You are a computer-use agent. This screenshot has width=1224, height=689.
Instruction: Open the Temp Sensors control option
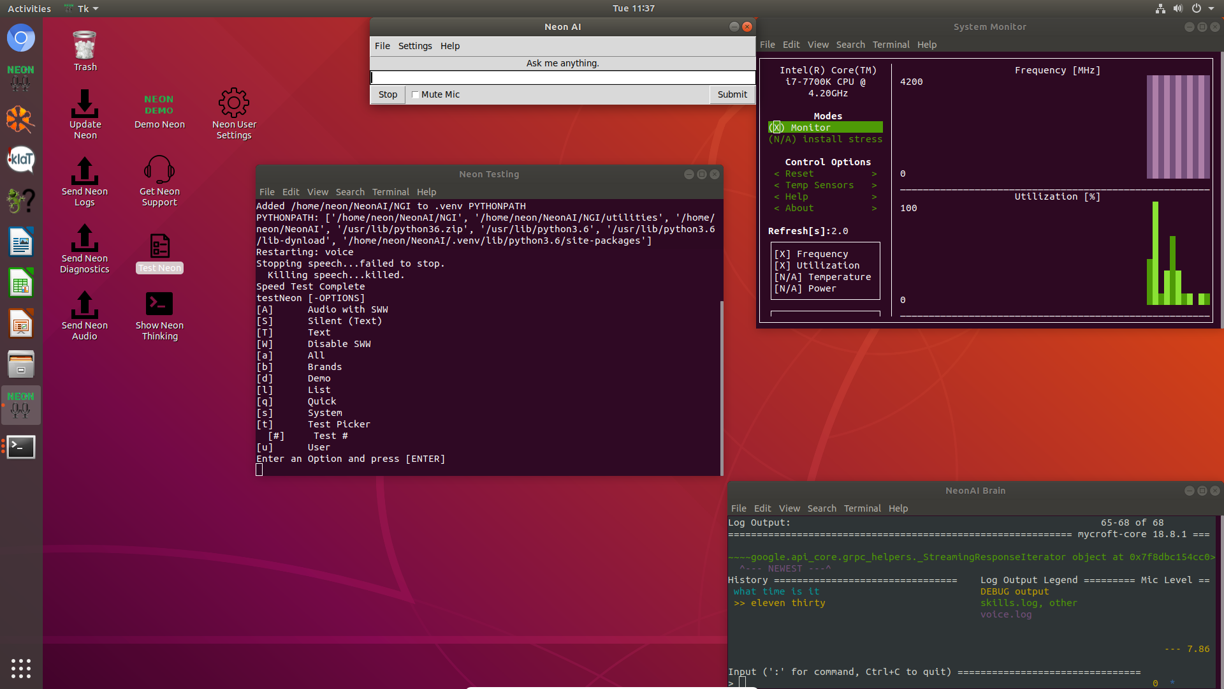tap(826, 185)
